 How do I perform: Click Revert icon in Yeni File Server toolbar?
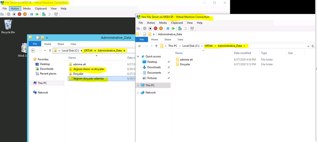click(185, 28)
